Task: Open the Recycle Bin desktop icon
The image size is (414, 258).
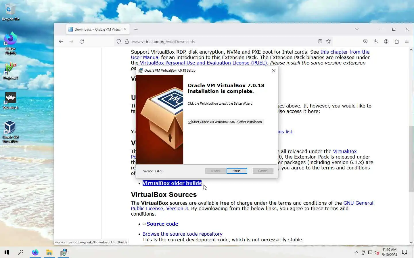Action: point(10,12)
